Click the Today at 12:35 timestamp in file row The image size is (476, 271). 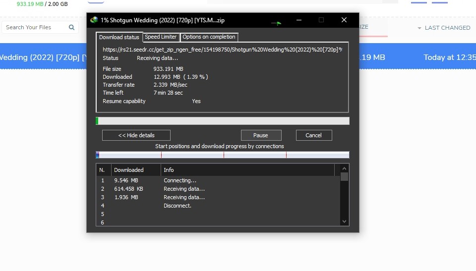click(x=450, y=57)
